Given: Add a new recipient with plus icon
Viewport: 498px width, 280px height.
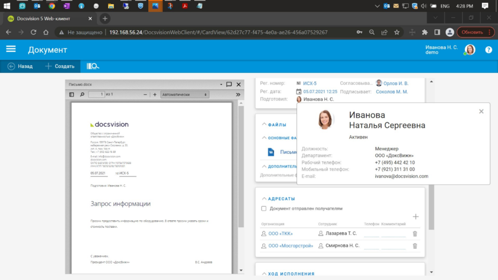Looking at the screenshot, I should [x=416, y=217].
